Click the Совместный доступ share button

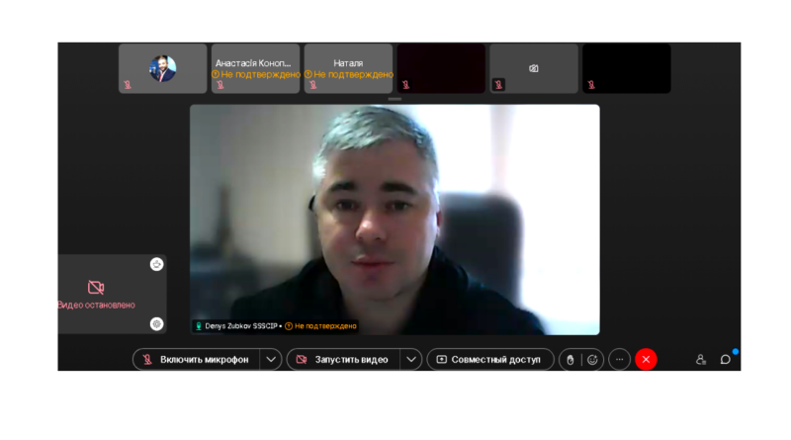point(488,360)
